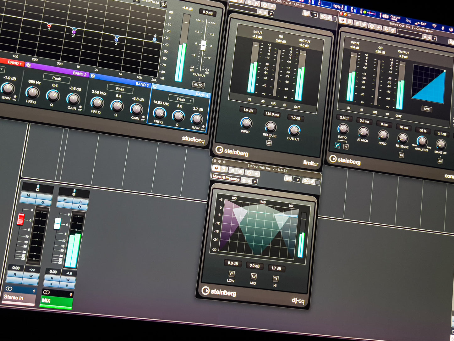Enable Read automation R in DJ-EQ window
The width and height of the screenshot is (454, 341).
click(232, 170)
